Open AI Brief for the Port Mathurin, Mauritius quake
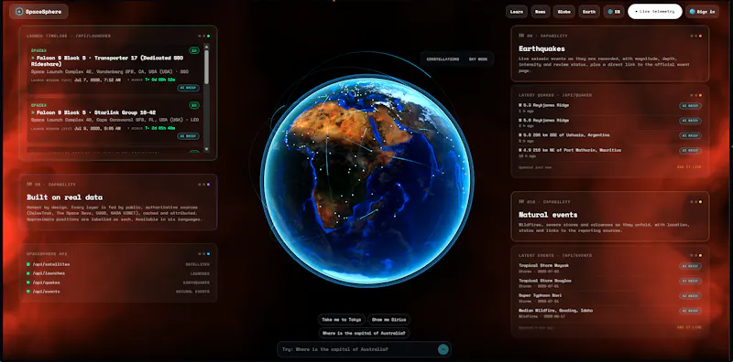The width and height of the screenshot is (733, 362). pos(691,151)
